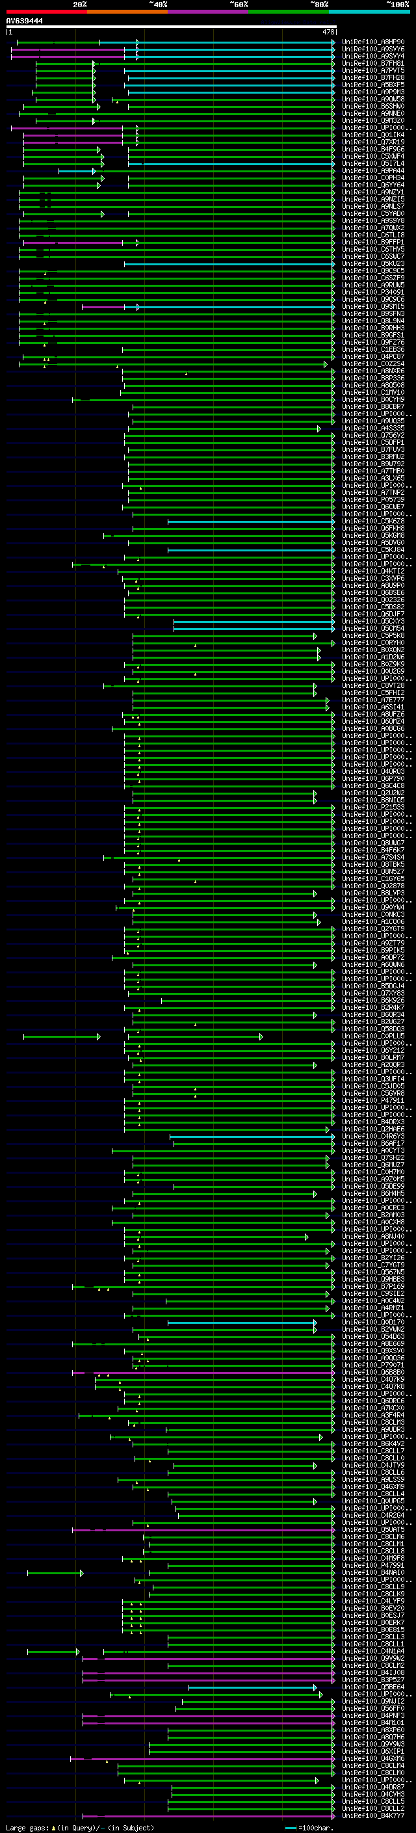Select the UniRef100_P05739 label
This screenshot has width=416, height=1833.
pos(372,499)
